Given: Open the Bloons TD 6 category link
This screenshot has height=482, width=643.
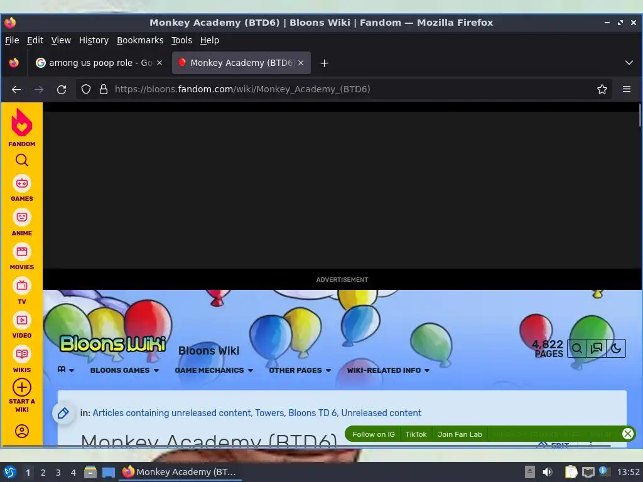Looking at the screenshot, I should 312,413.
